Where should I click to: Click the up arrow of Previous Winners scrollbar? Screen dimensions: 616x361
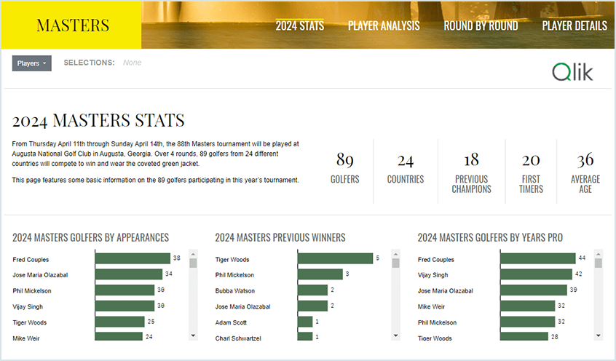[x=395, y=254]
